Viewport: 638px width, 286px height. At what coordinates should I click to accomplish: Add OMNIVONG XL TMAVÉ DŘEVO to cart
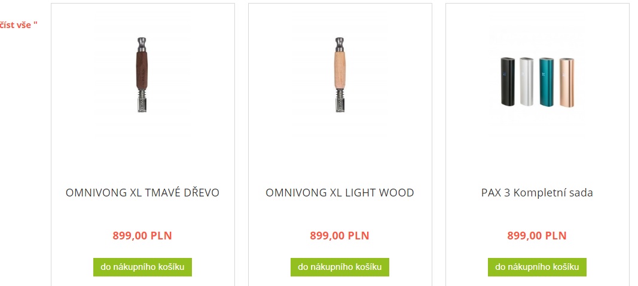coord(142,267)
